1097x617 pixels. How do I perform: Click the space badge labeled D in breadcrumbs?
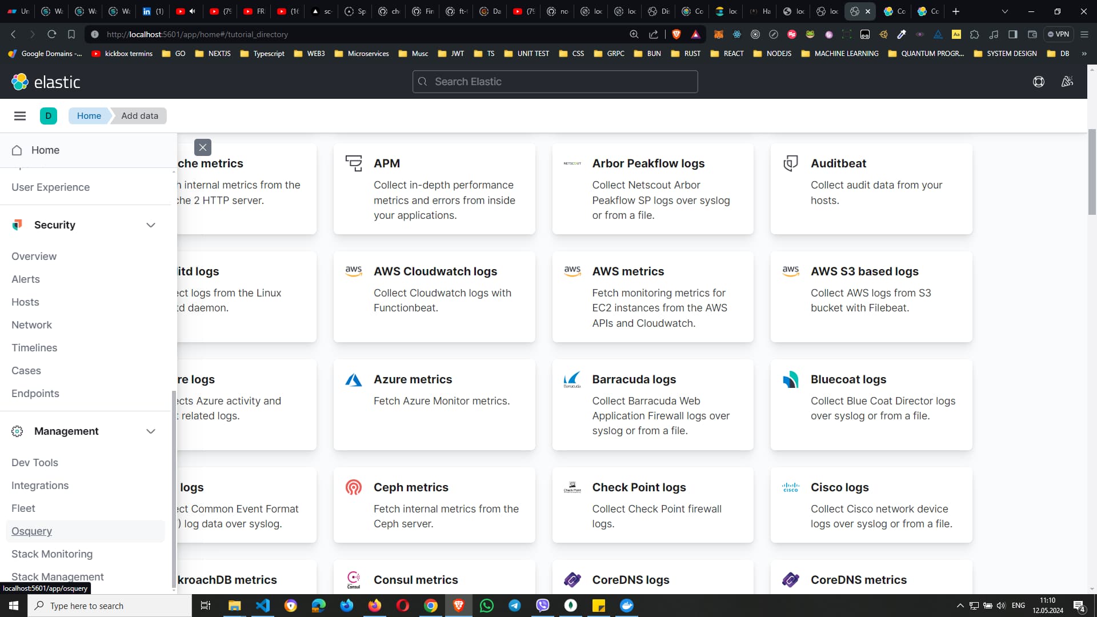click(49, 115)
